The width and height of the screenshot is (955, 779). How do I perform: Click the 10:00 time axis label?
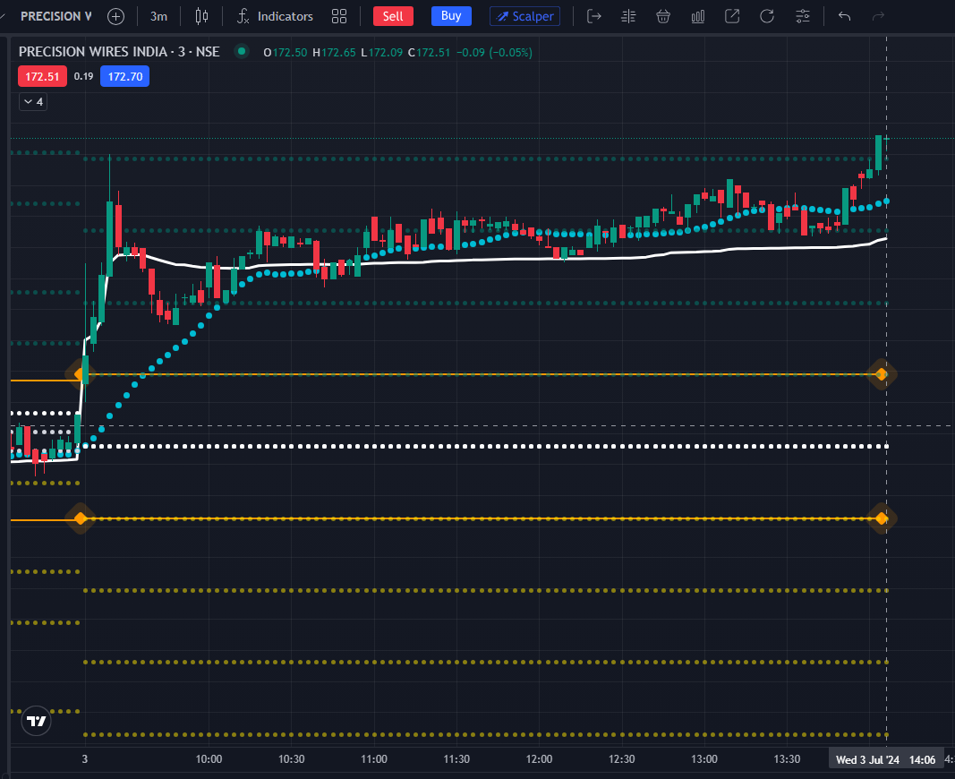(209, 759)
